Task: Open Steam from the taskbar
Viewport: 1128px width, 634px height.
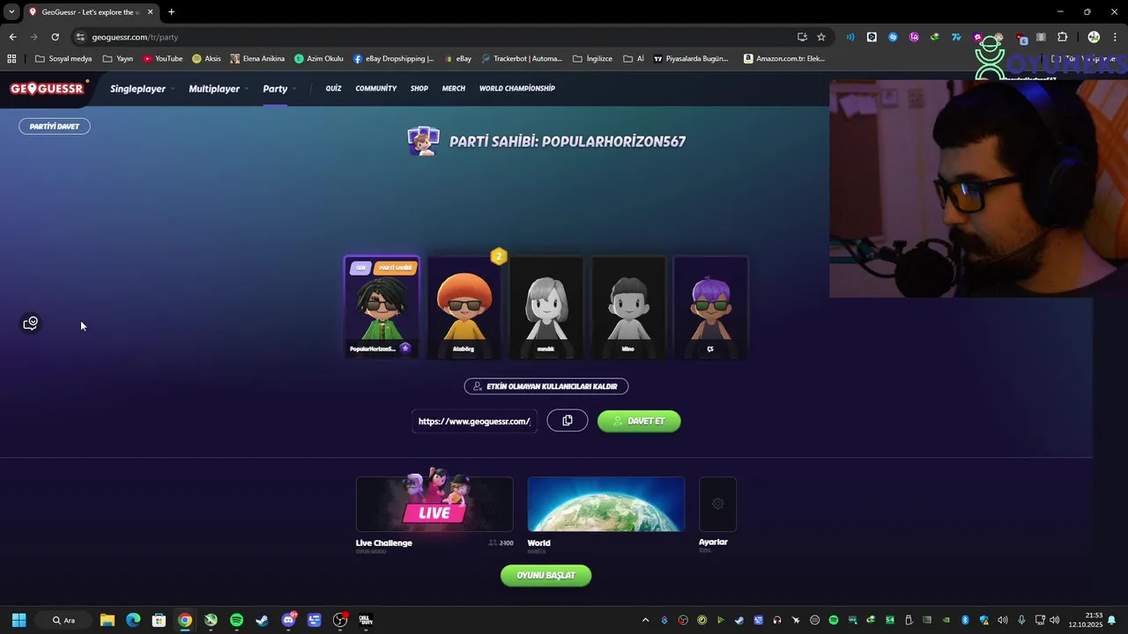Action: coord(262,620)
